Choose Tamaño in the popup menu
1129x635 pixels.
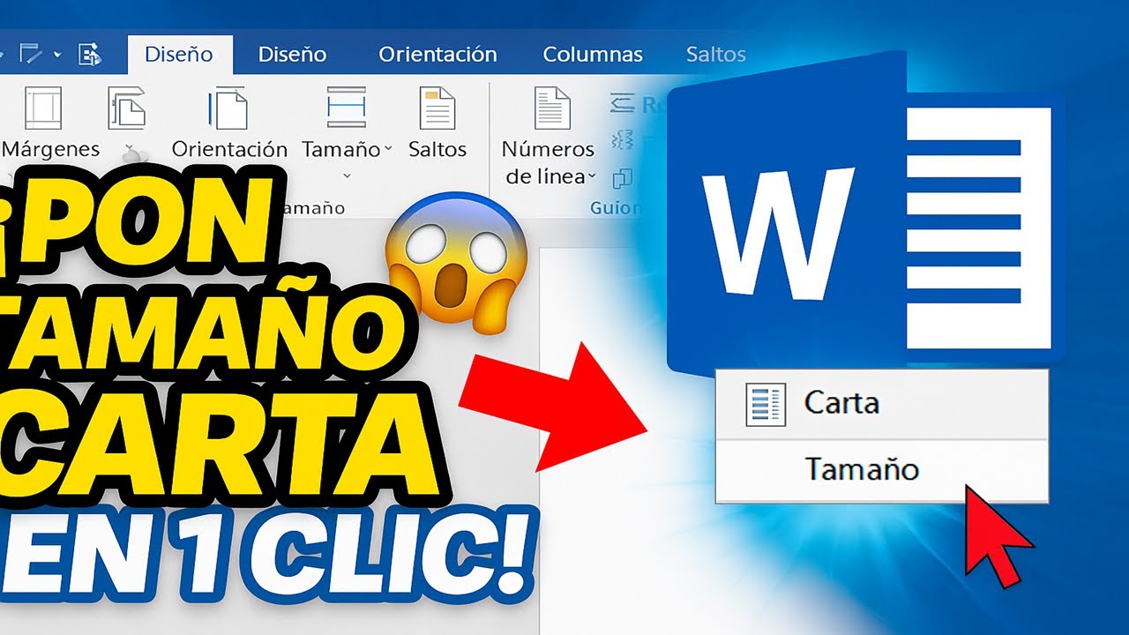pos(882,470)
